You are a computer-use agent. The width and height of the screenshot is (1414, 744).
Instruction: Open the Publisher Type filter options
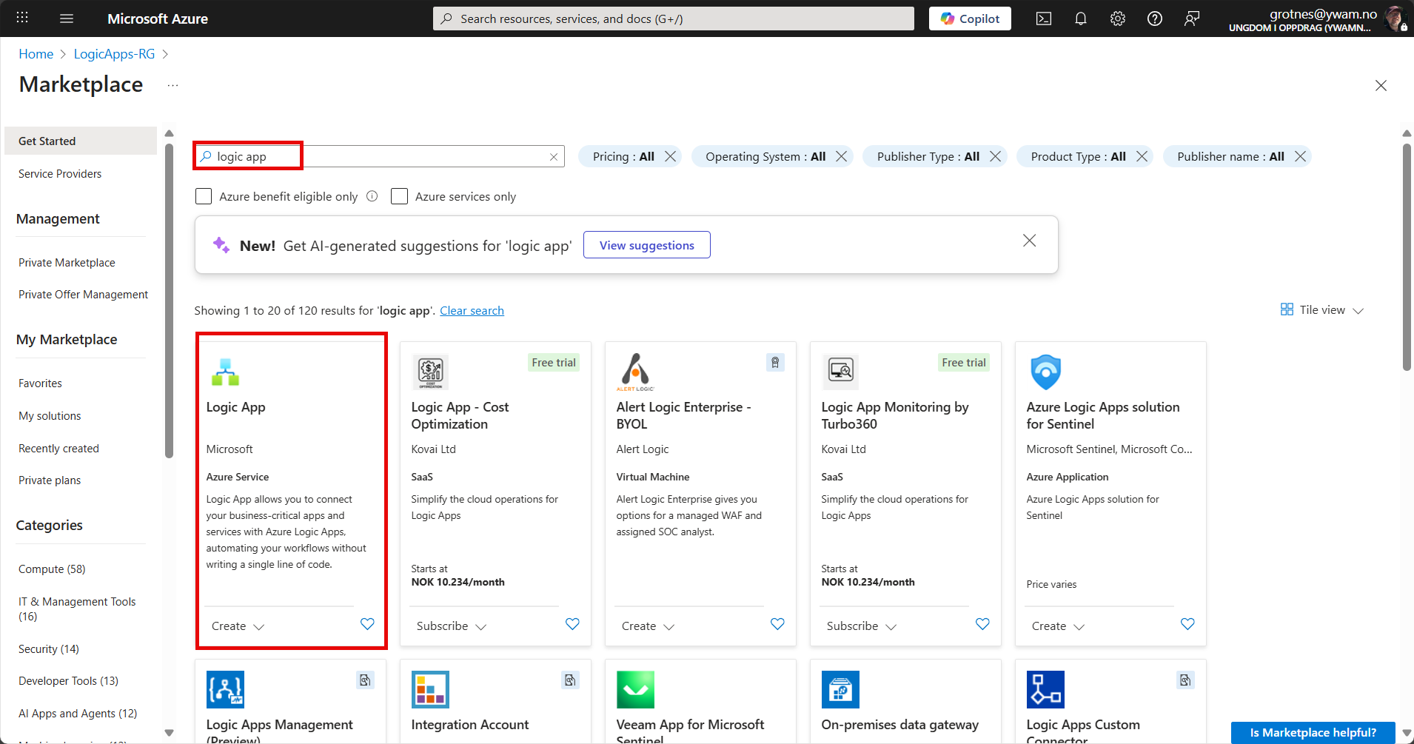pos(928,156)
